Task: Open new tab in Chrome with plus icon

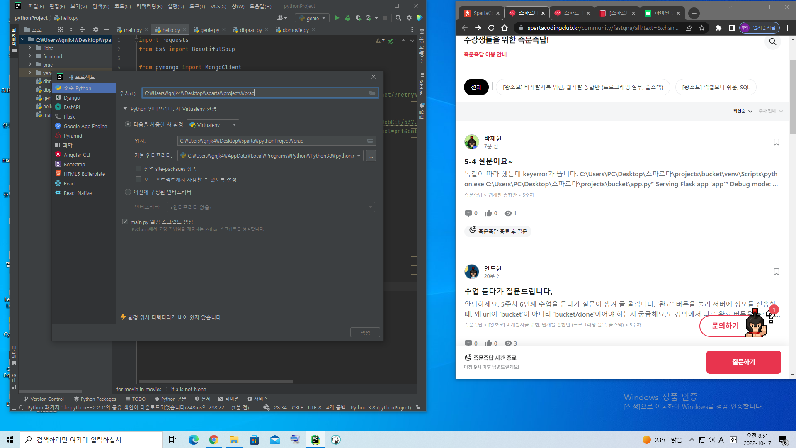Action: coord(694,13)
